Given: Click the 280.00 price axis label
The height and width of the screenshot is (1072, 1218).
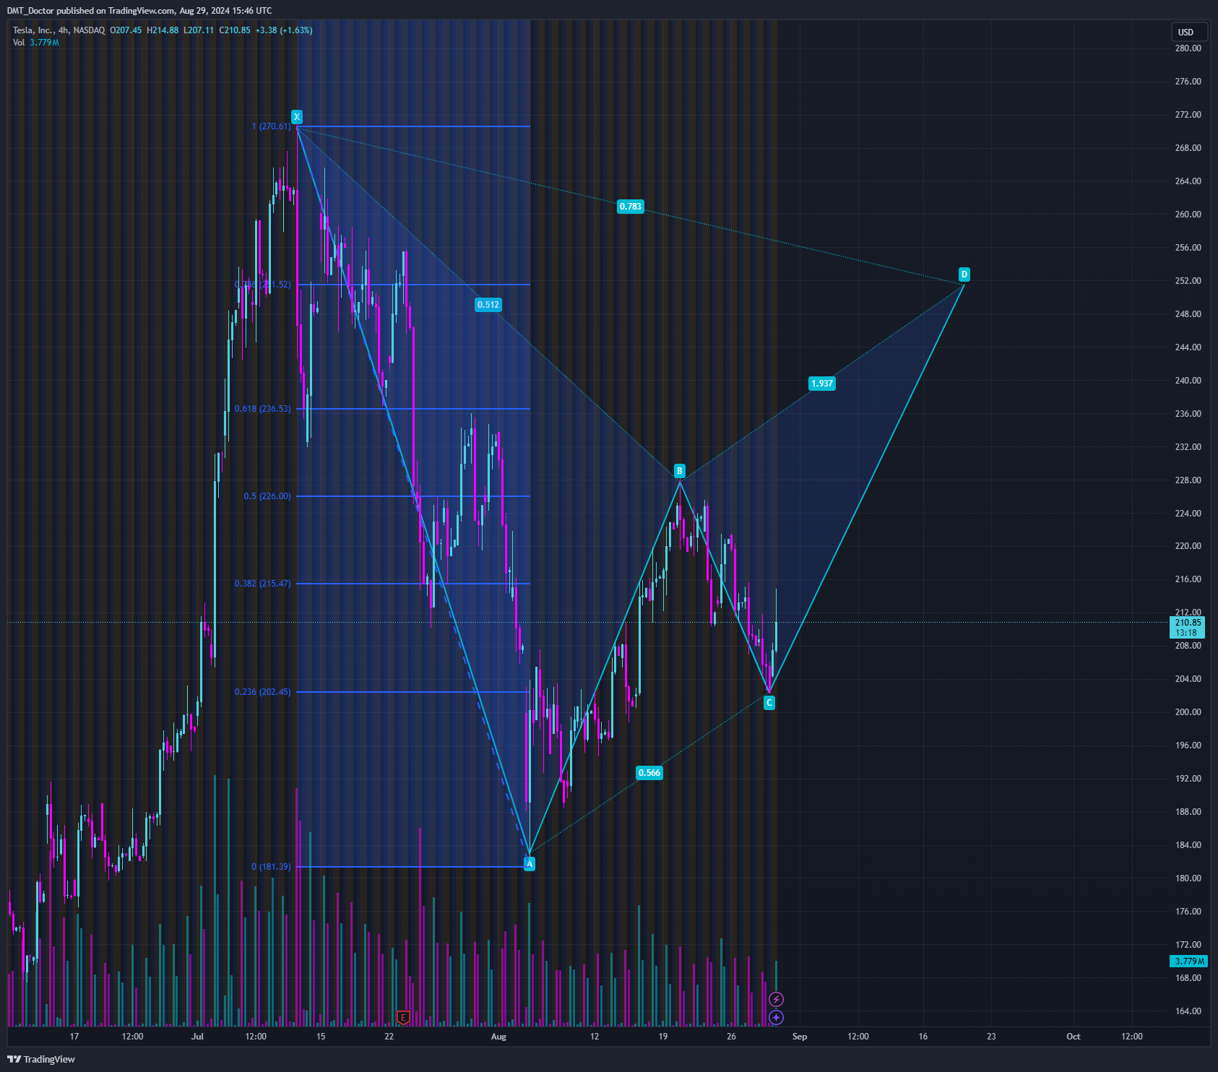Looking at the screenshot, I should pyautogui.click(x=1188, y=48).
